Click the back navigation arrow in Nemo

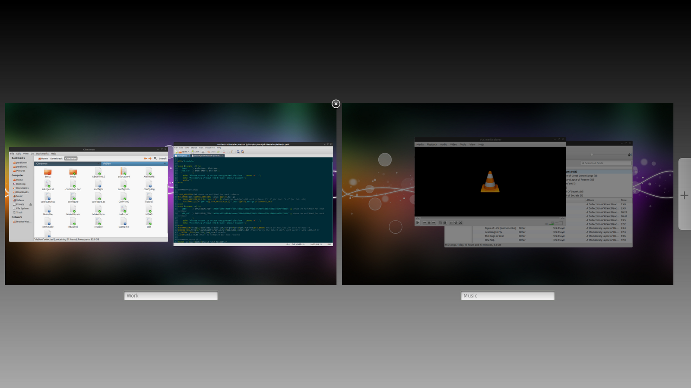pyautogui.click(x=146, y=158)
